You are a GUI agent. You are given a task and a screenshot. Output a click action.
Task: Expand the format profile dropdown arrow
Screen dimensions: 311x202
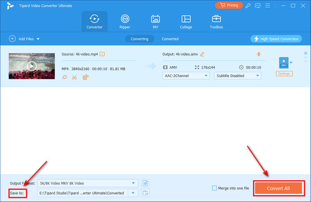291,62
